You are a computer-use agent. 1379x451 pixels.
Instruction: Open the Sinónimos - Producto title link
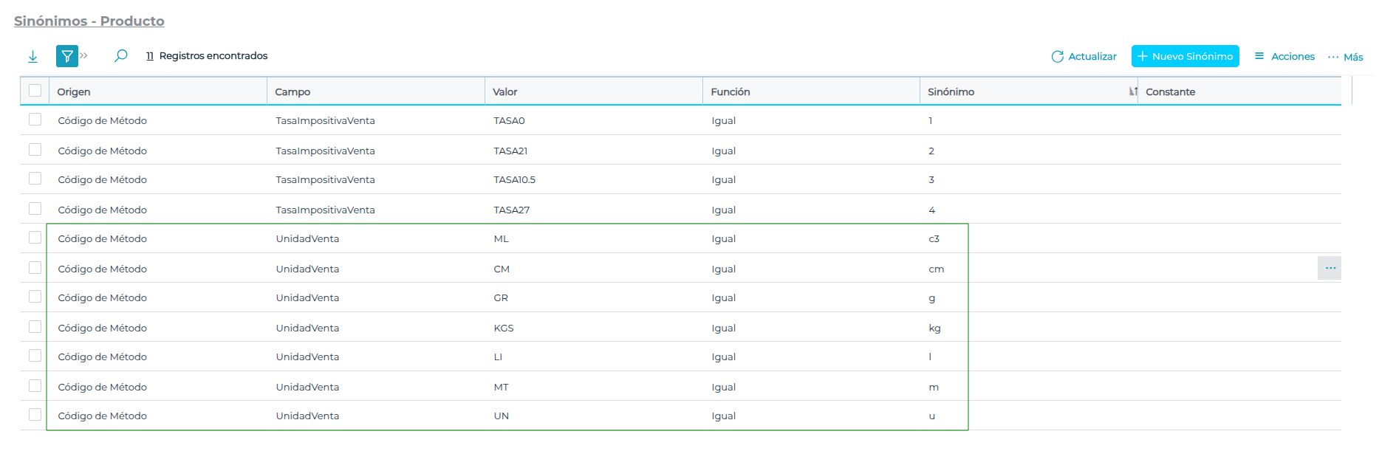(89, 21)
